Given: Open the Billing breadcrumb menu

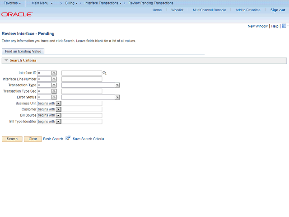Looking at the screenshot, I should [71, 3].
